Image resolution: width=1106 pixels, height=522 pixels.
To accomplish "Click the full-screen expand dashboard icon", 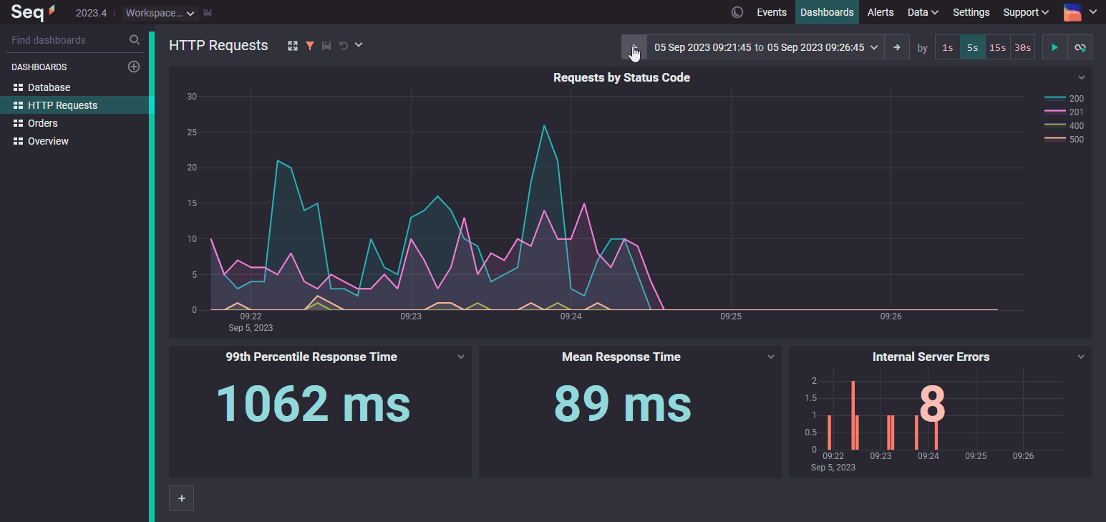I will [x=293, y=46].
